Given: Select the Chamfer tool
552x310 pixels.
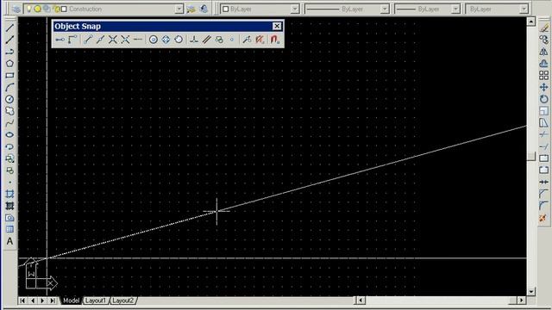Looking at the screenshot, I should (543, 194).
